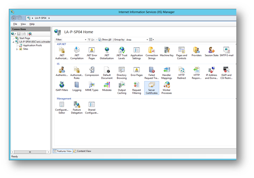Open IP Address and Domain Restrictions
Screen dimensions: 254x178
point(211,73)
